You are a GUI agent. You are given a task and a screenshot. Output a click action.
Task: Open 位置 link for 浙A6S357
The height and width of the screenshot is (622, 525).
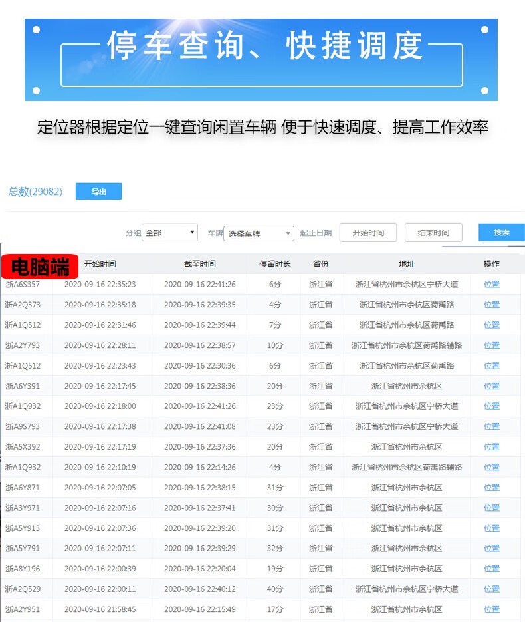coord(492,285)
